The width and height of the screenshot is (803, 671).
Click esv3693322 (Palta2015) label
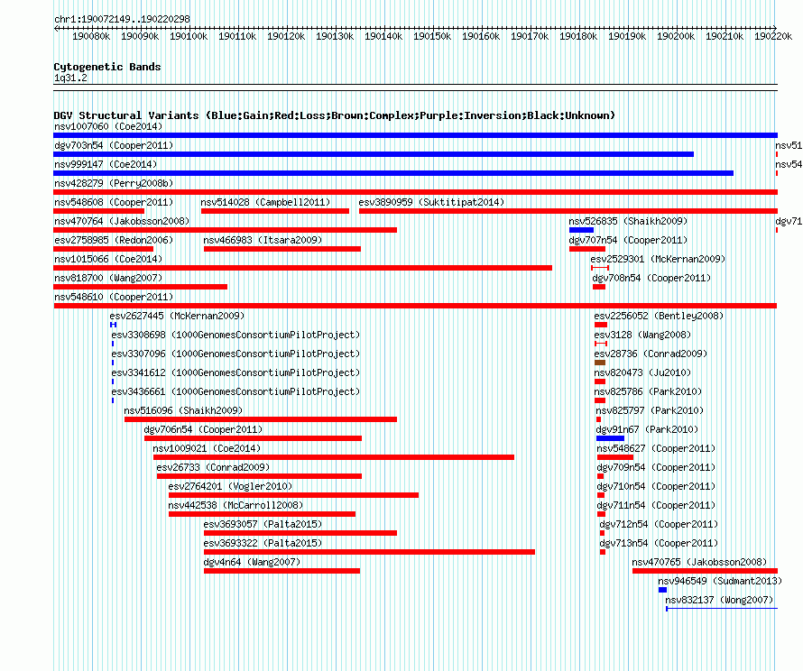point(263,543)
